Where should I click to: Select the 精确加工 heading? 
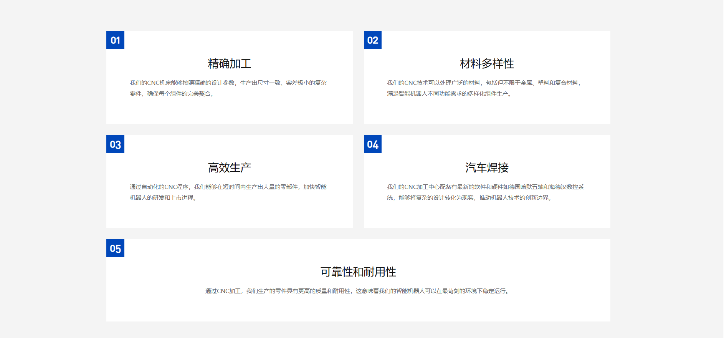230,64
